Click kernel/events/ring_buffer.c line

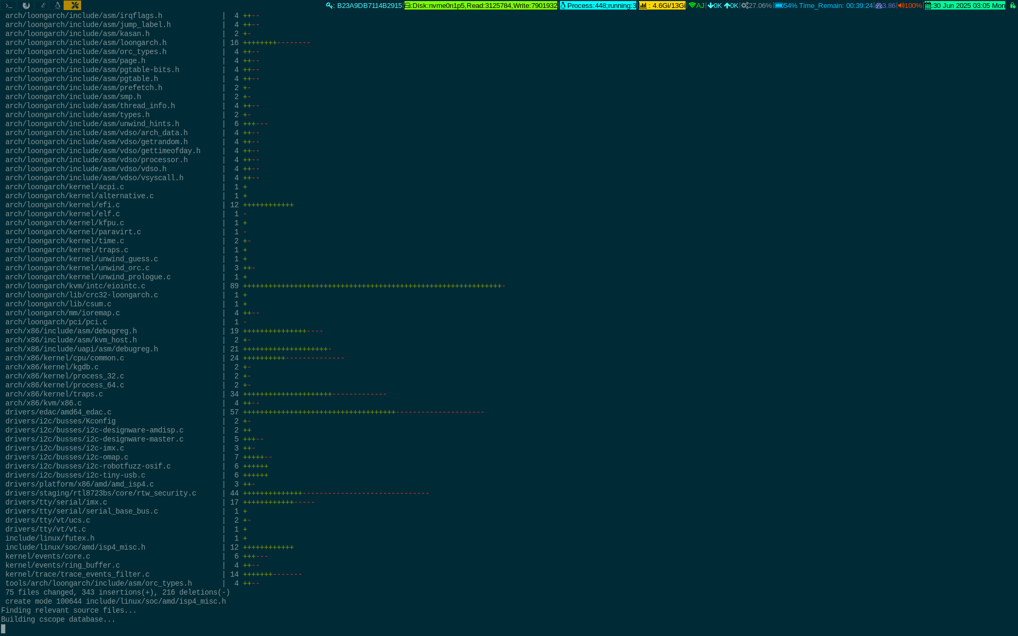pyautogui.click(x=133, y=566)
